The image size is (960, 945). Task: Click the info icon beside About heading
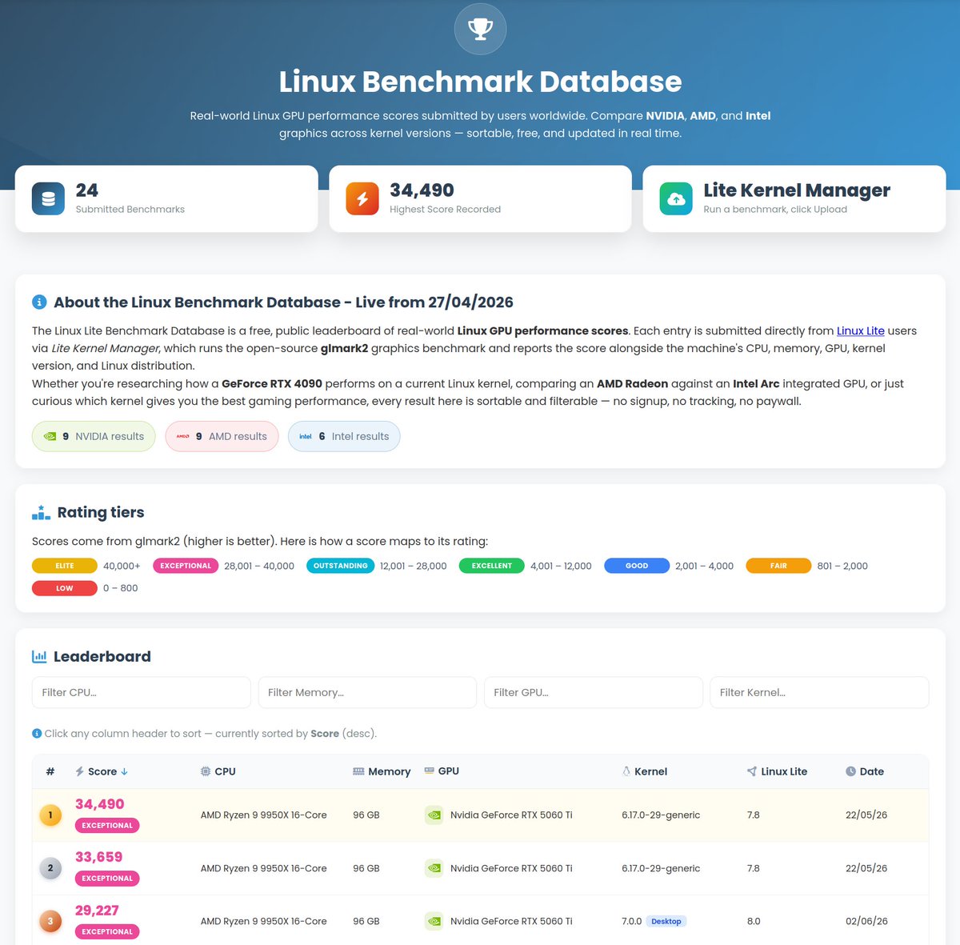39,302
